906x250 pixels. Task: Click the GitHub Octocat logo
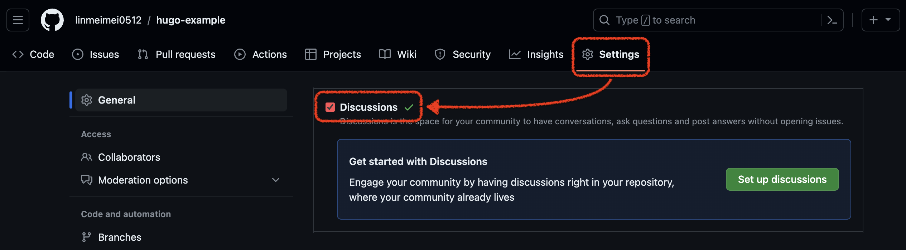(52, 20)
